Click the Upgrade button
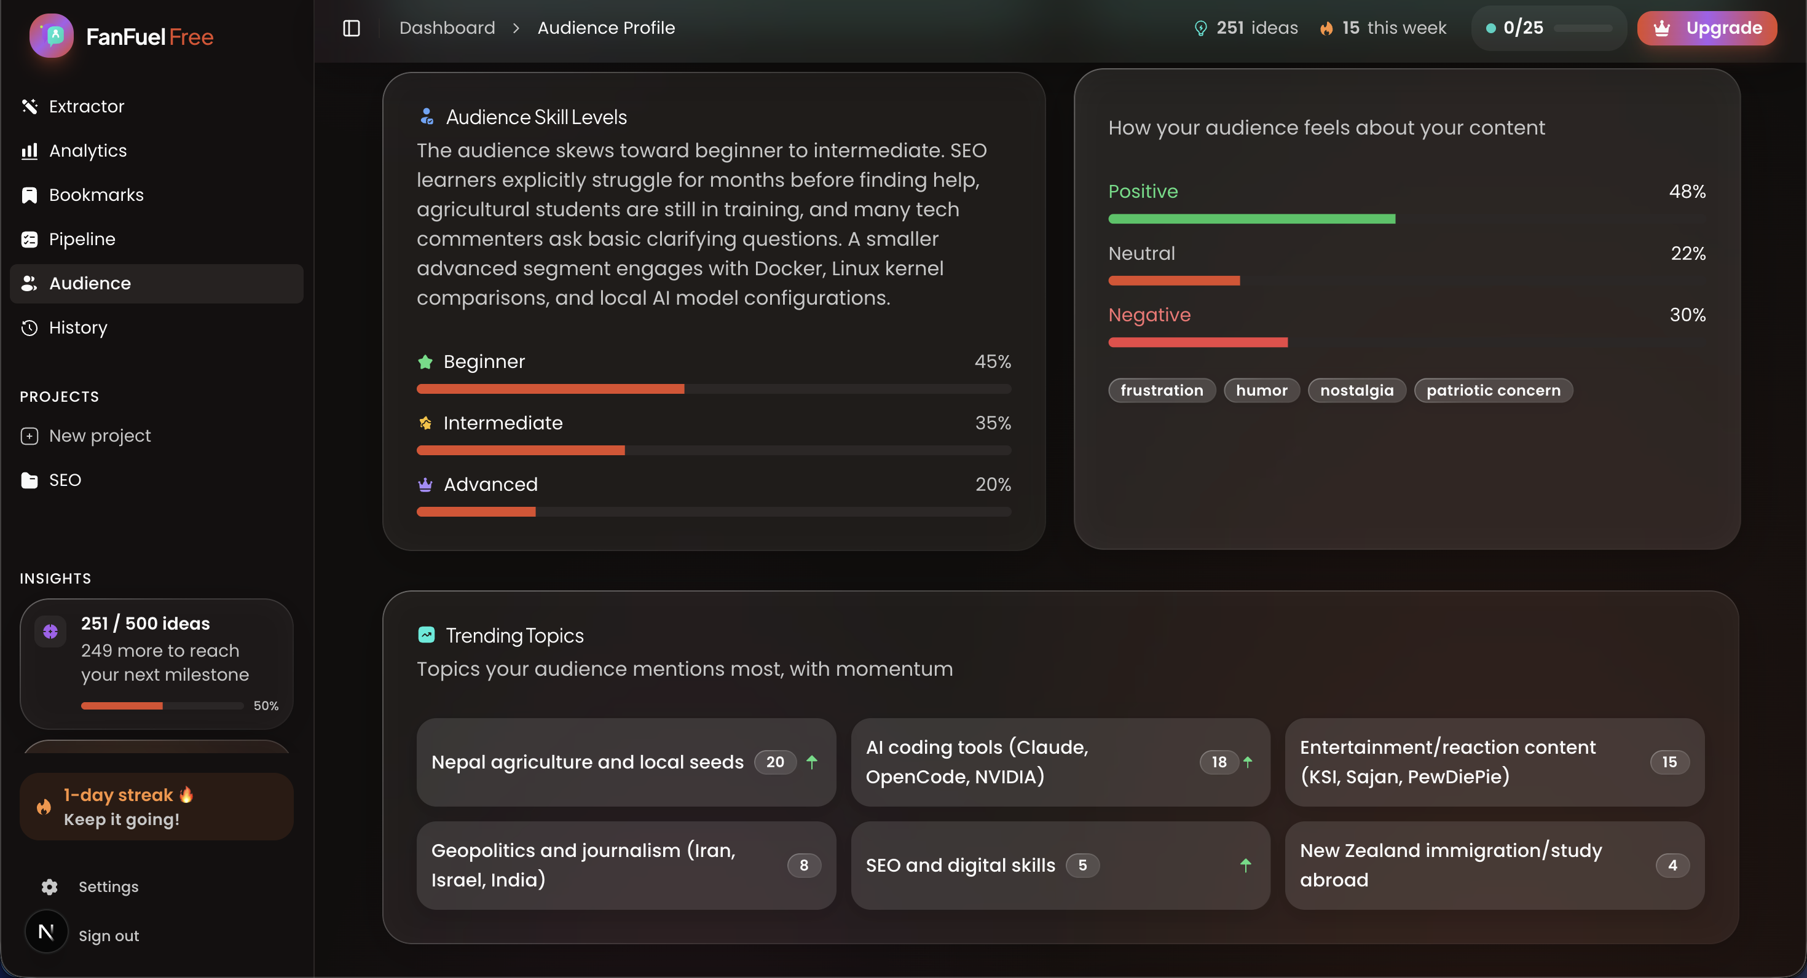Screen dimensions: 1807x978 pyautogui.click(x=1706, y=28)
